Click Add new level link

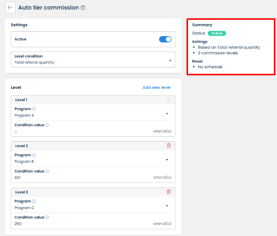coord(156,87)
